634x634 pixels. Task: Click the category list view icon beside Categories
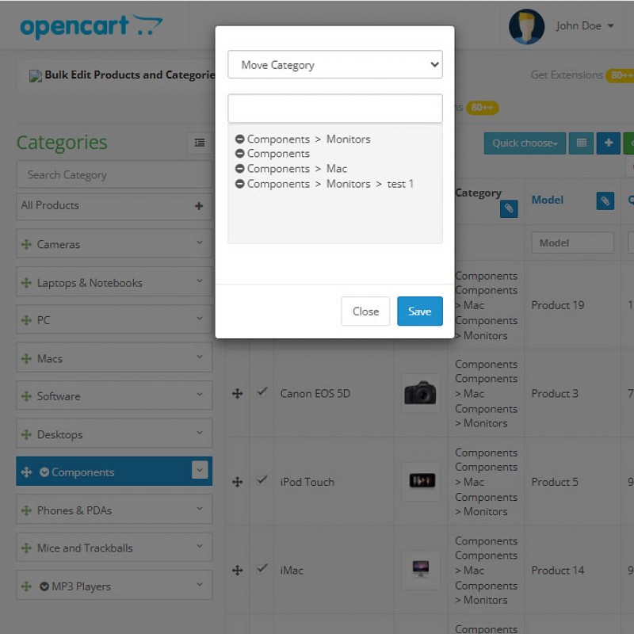[199, 143]
